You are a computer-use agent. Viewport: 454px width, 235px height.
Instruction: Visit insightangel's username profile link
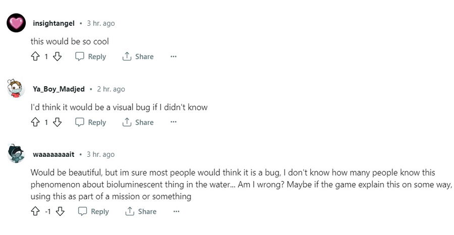[53, 23]
